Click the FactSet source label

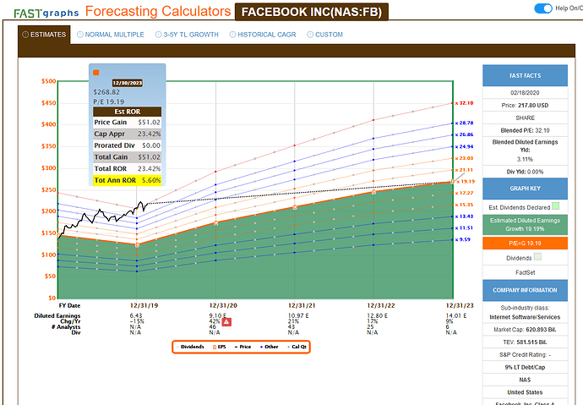pyautogui.click(x=525, y=272)
